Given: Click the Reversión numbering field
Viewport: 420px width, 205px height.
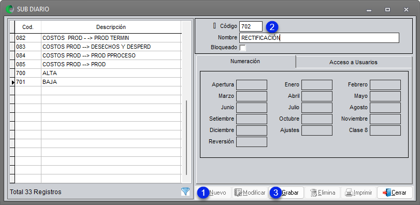Looking at the screenshot, I should (252, 142).
